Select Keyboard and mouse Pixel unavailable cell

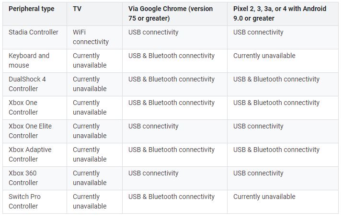[264, 56]
